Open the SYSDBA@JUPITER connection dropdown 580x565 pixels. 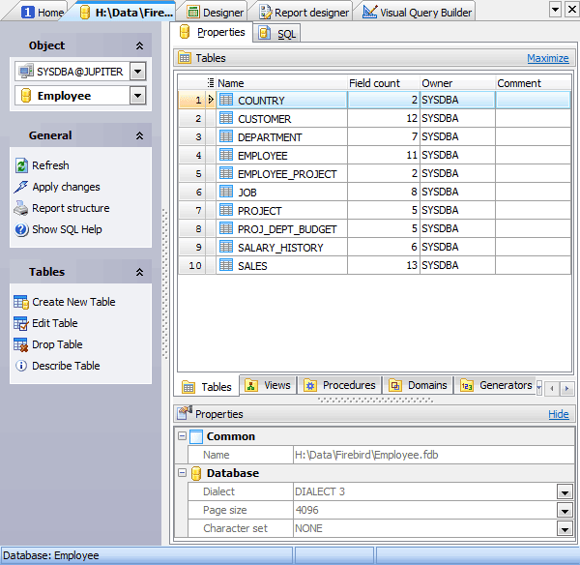tap(137, 71)
